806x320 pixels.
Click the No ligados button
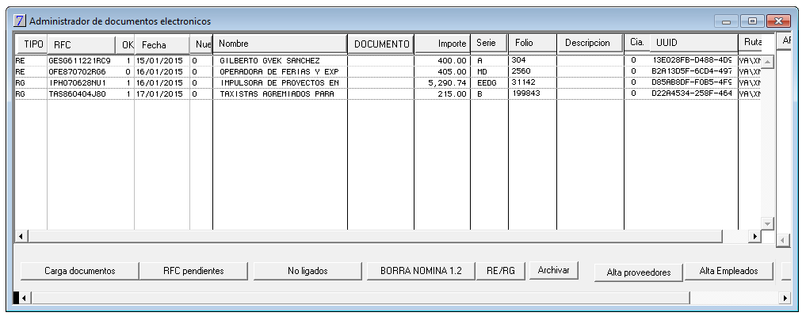click(308, 271)
